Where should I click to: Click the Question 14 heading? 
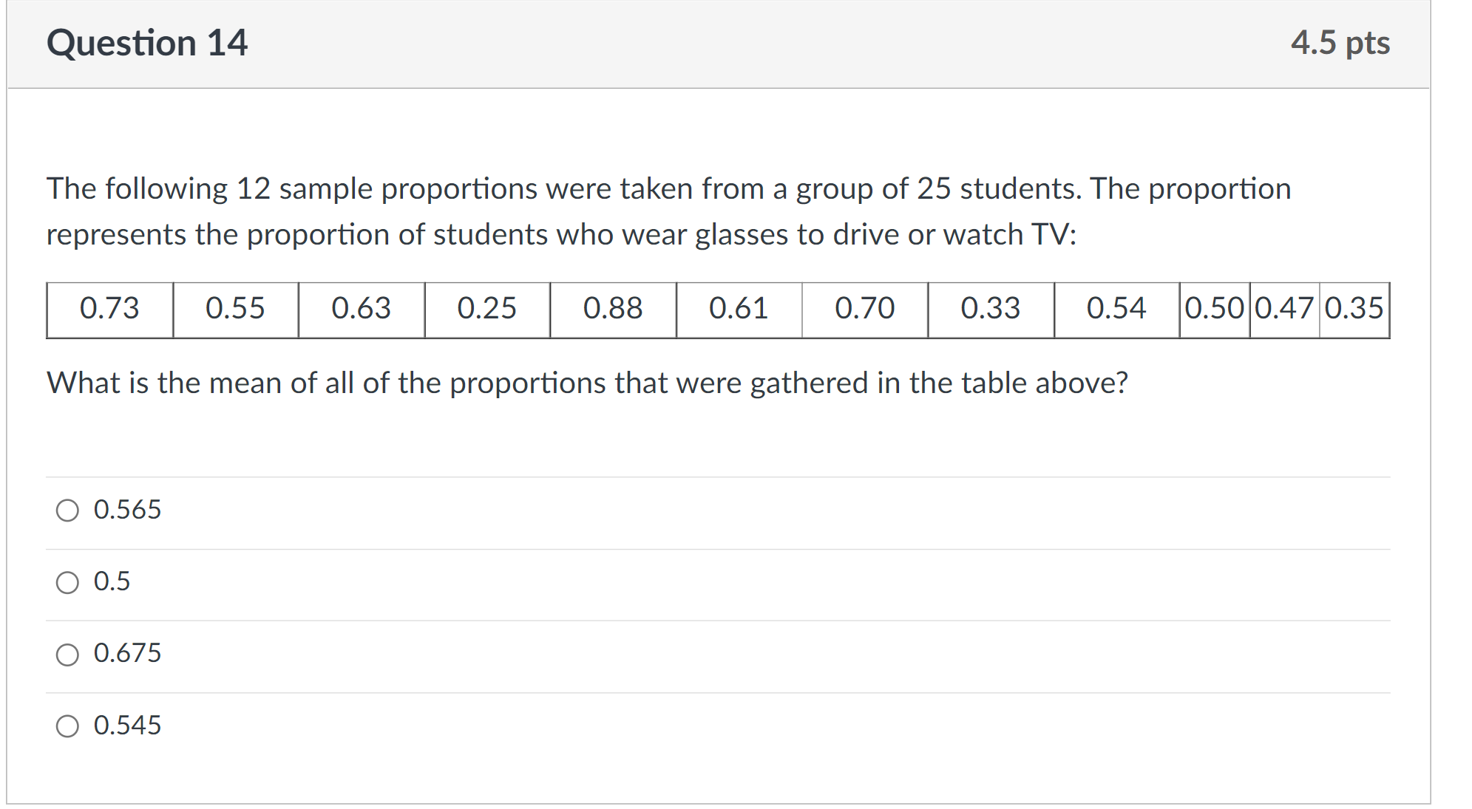[x=147, y=43]
